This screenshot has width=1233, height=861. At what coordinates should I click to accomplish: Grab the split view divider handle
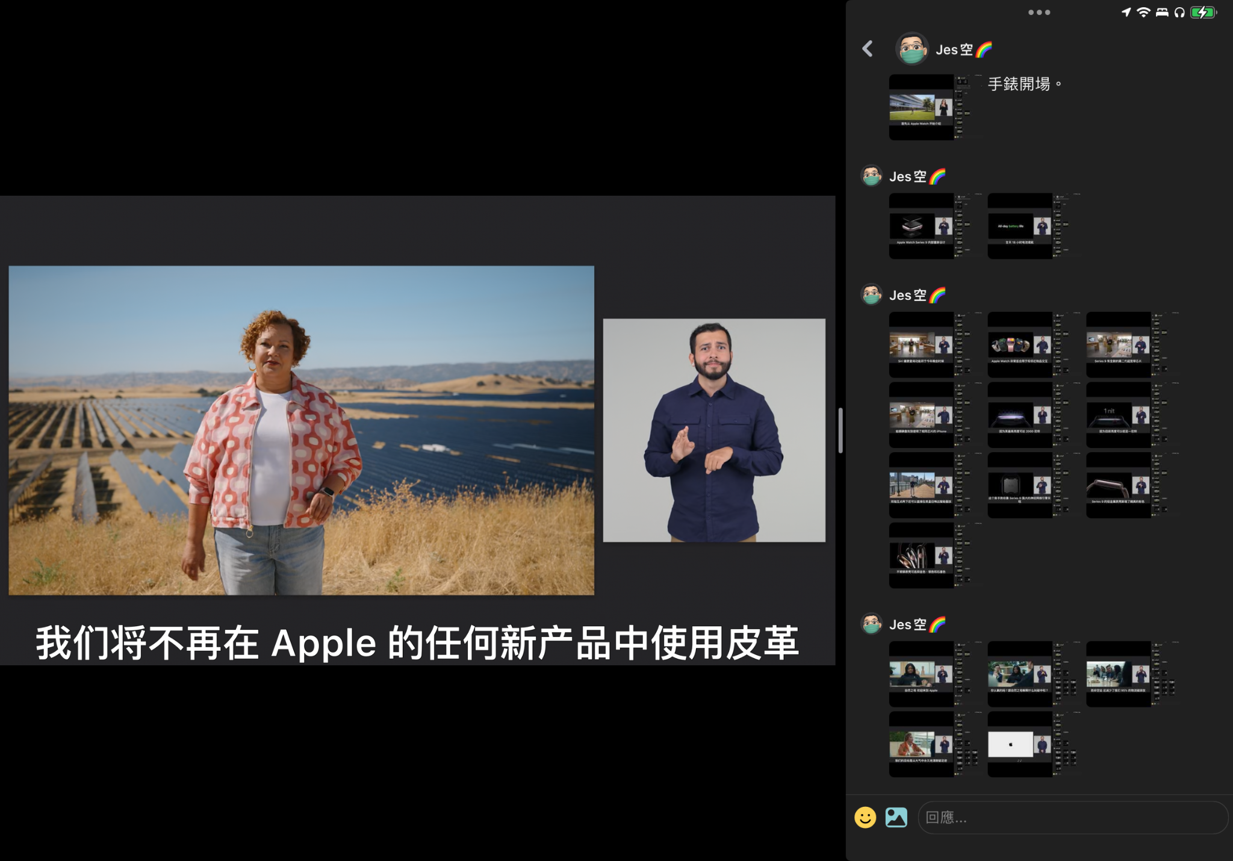[x=840, y=430]
